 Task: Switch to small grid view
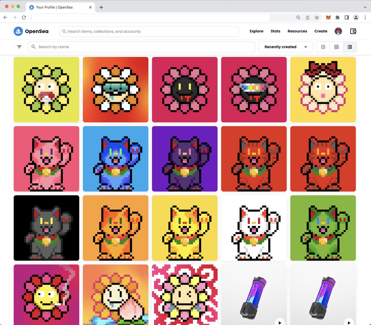[336, 47]
